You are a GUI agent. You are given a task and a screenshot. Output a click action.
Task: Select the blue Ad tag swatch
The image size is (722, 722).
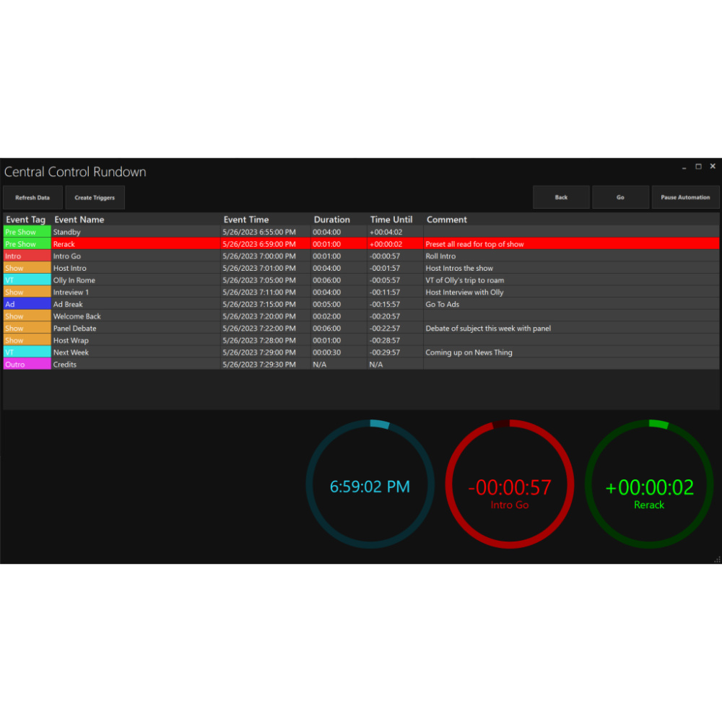(x=27, y=305)
